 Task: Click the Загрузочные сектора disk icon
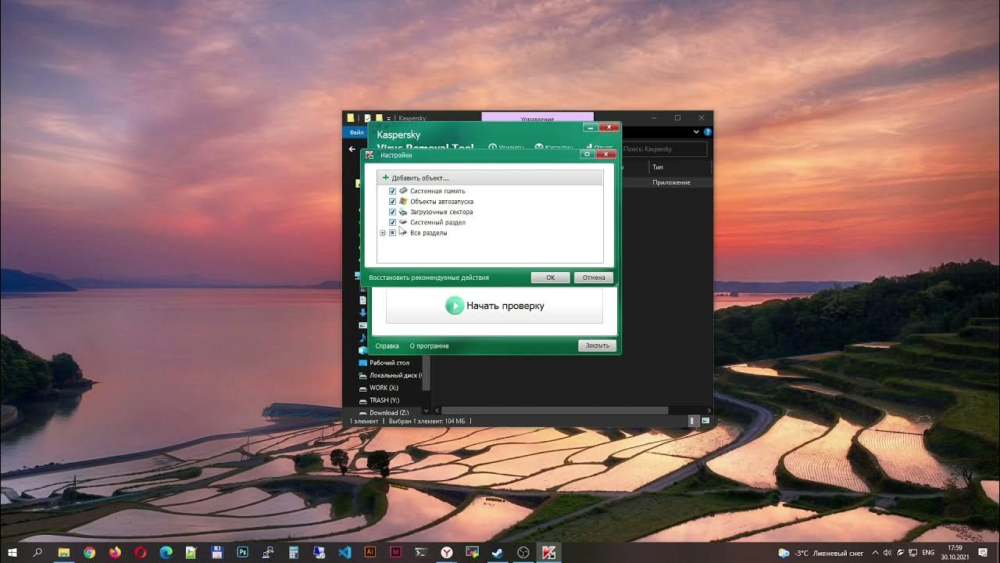point(403,212)
